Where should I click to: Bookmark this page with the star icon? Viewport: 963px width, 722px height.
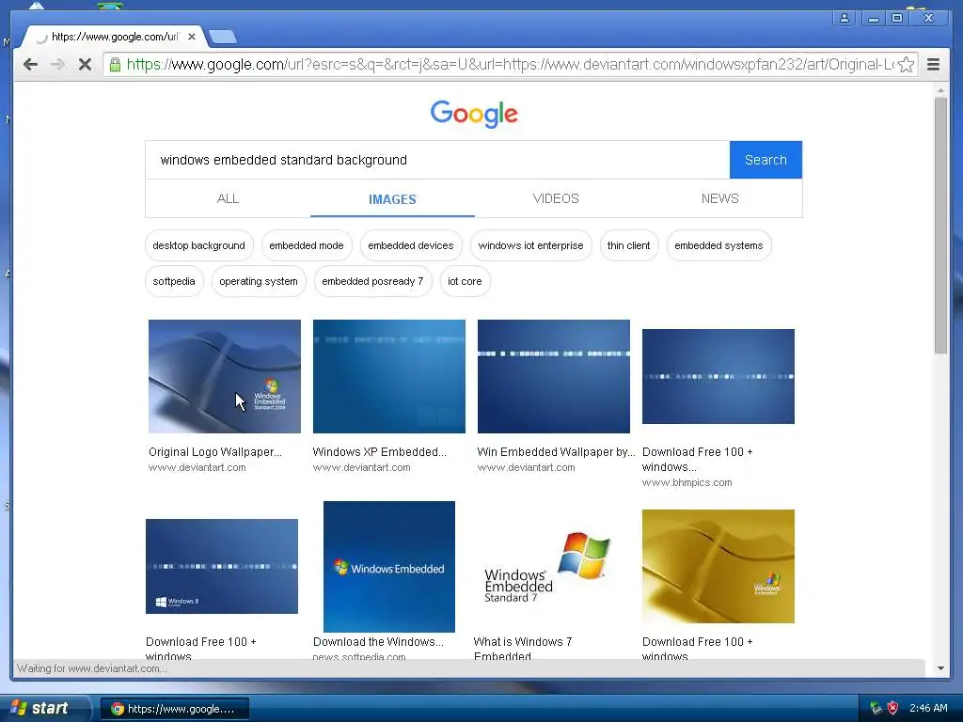point(906,65)
